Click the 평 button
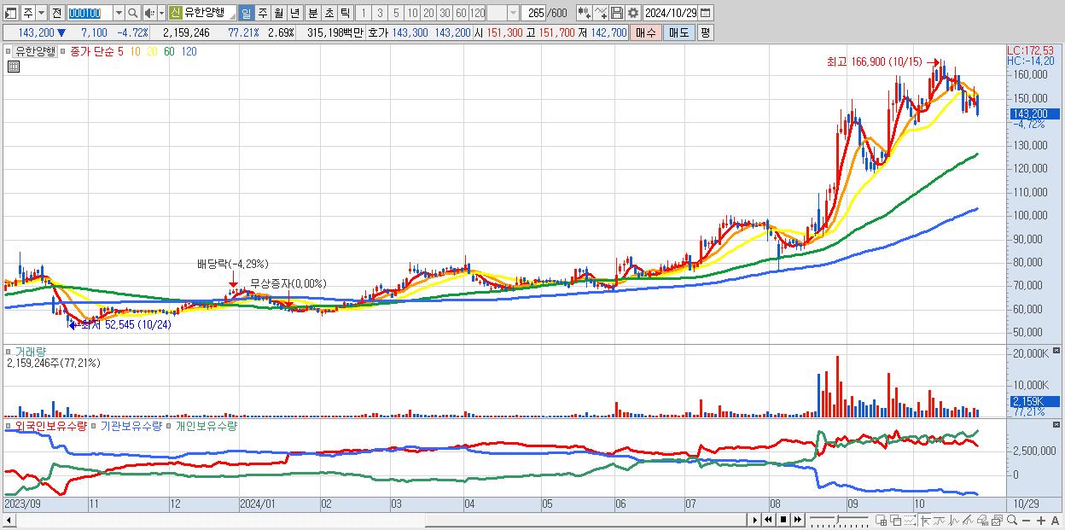 click(x=705, y=32)
